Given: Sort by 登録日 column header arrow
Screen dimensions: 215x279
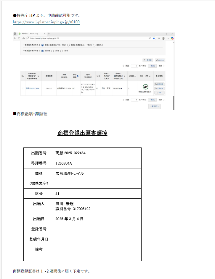Looking at the screenshot, I should point(135,76).
